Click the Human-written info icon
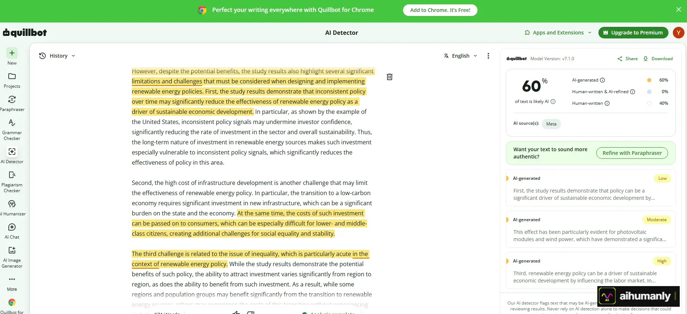The image size is (687, 314). pyautogui.click(x=607, y=103)
